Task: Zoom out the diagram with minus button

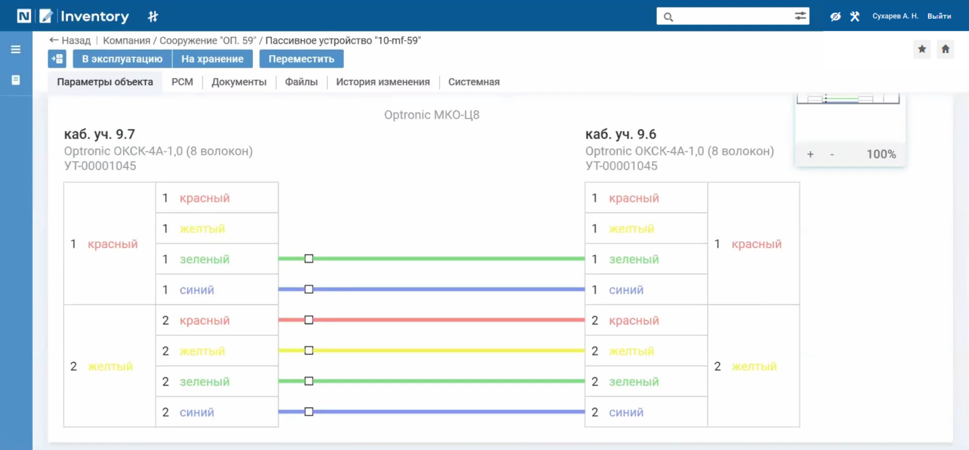Action: click(832, 154)
